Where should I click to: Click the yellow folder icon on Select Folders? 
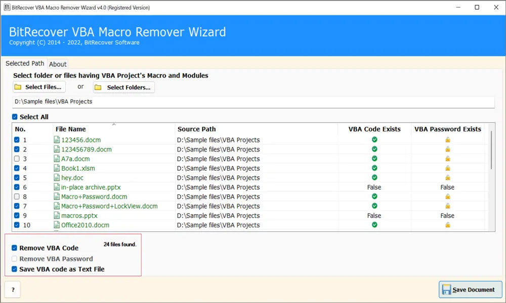point(98,87)
